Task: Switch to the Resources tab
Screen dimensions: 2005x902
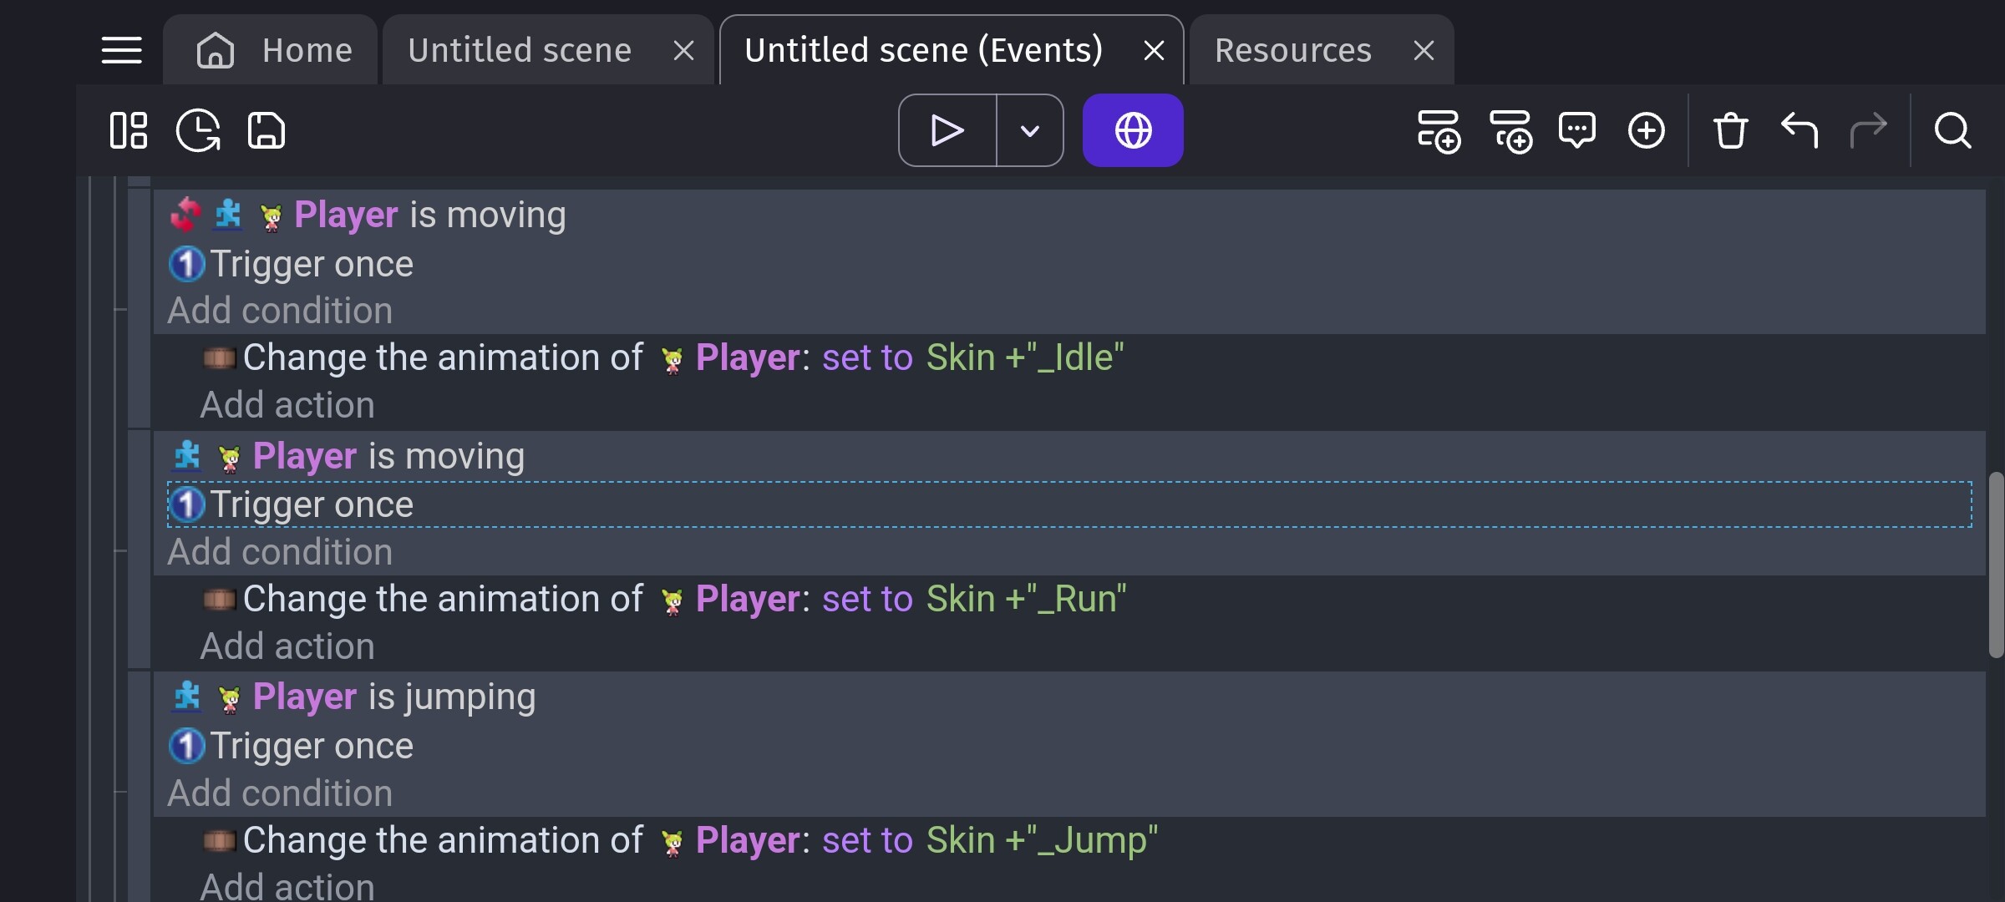Action: pyautogui.click(x=1292, y=50)
